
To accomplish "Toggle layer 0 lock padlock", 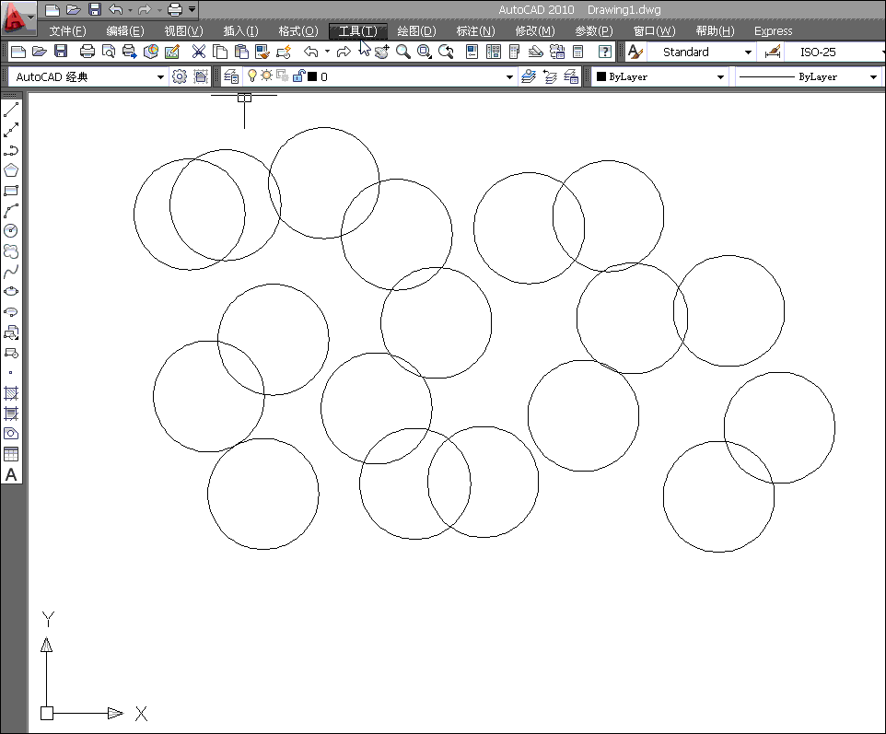I will point(299,76).
